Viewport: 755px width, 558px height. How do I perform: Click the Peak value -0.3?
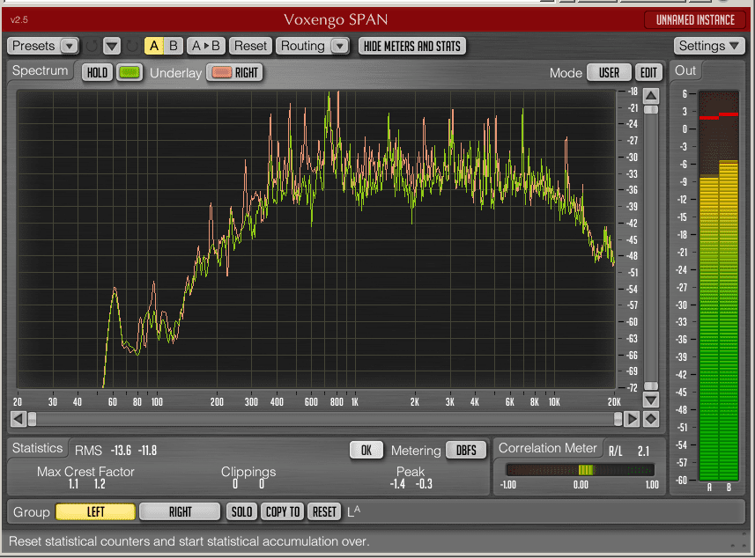point(424,484)
